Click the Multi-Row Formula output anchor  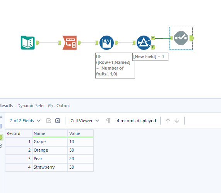coord(116,43)
